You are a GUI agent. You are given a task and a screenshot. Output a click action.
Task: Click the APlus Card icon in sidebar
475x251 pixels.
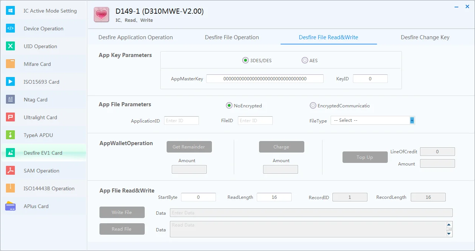(10, 206)
